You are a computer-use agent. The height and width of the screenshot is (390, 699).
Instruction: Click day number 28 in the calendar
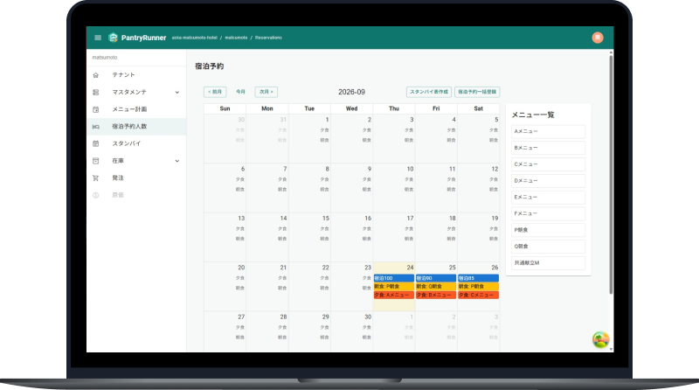(x=283, y=317)
